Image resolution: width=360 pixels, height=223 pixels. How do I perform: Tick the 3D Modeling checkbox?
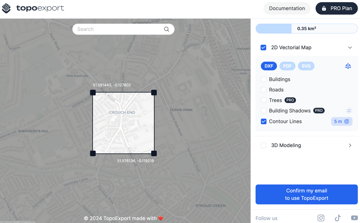pos(264,146)
